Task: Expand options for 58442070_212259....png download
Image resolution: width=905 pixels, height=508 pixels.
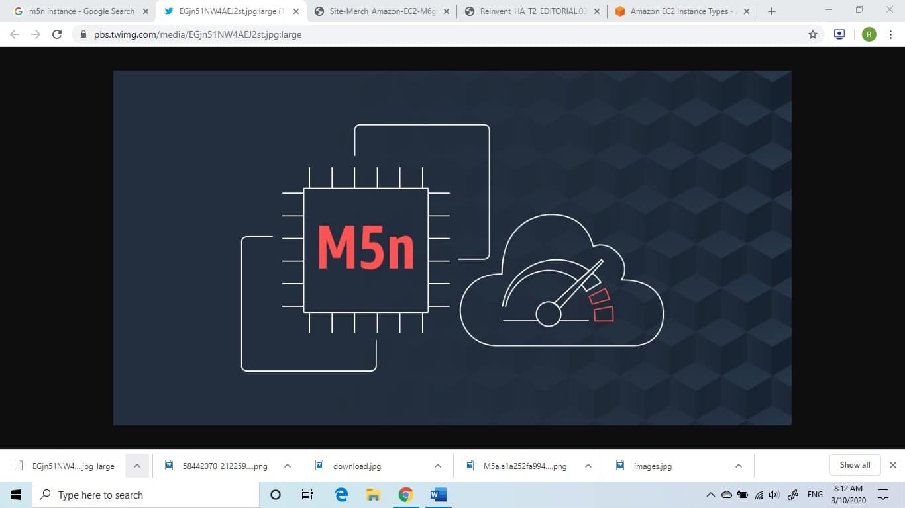Action: coord(288,466)
